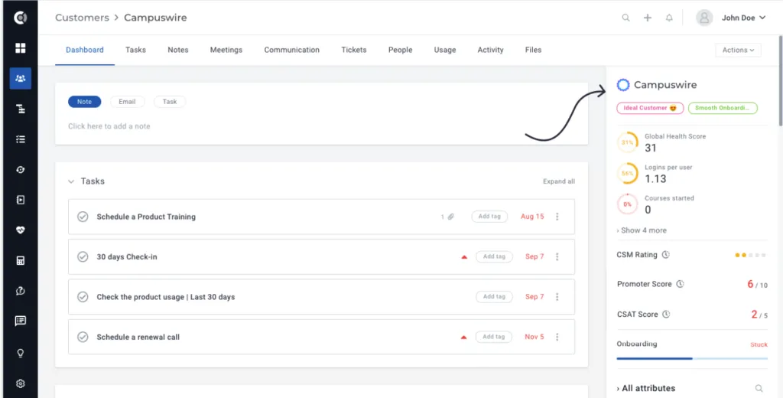
Task: Mark Schedule a renewal call complete
Action: pyautogui.click(x=83, y=337)
